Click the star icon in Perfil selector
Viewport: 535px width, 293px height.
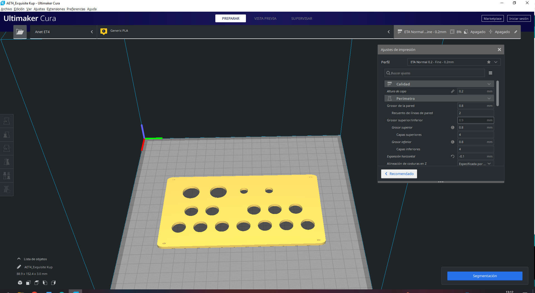click(489, 62)
